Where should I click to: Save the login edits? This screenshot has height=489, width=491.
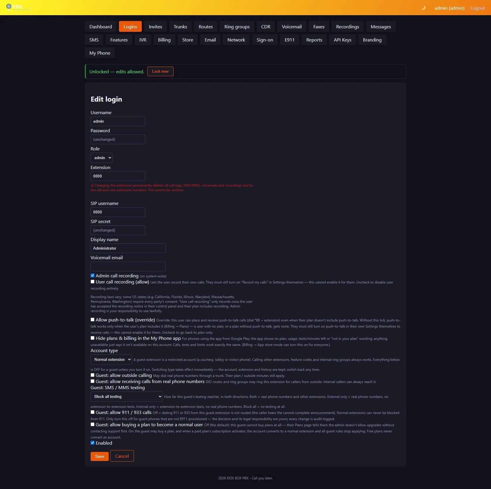(100, 456)
